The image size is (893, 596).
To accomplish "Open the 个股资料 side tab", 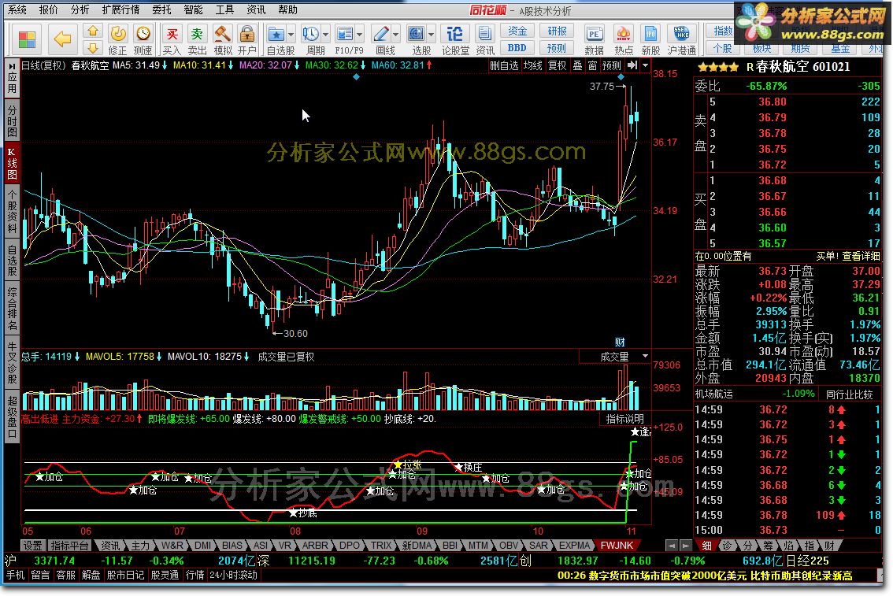I will (12, 212).
